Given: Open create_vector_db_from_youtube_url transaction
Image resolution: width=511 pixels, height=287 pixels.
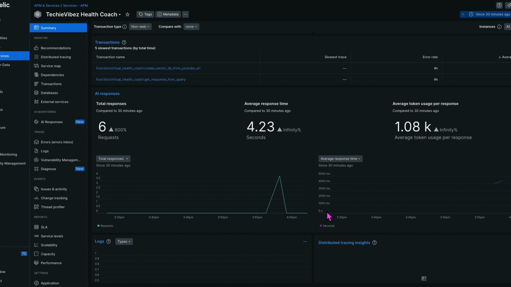Looking at the screenshot, I should pyautogui.click(x=148, y=68).
